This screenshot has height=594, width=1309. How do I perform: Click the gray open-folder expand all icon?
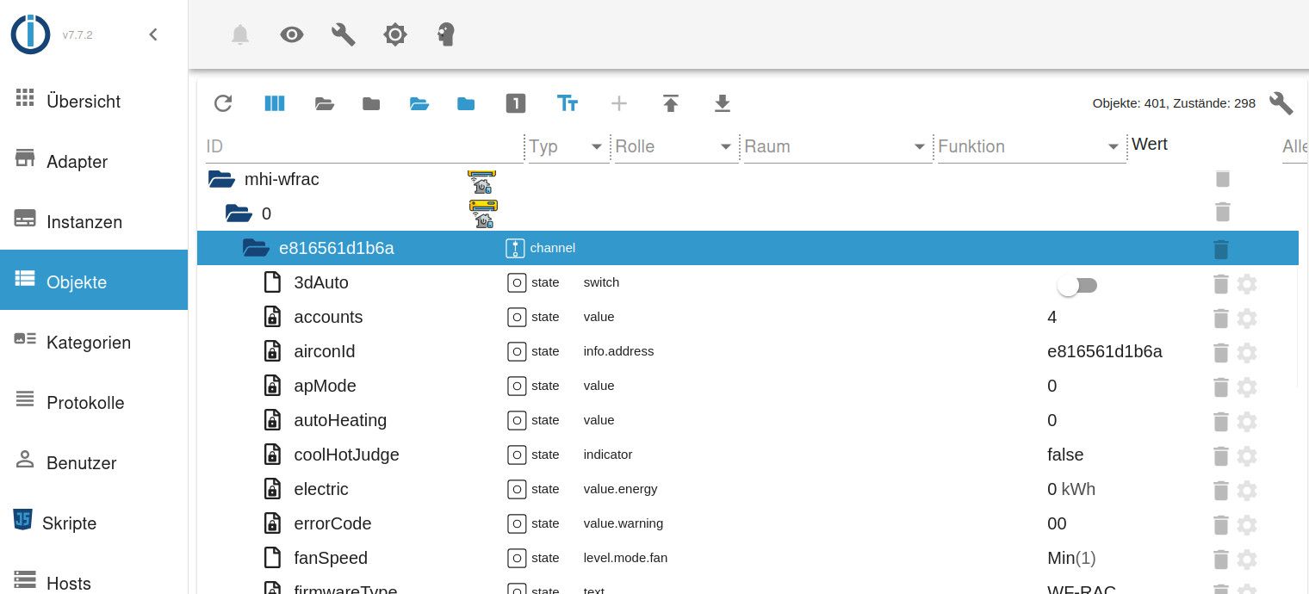tap(324, 103)
